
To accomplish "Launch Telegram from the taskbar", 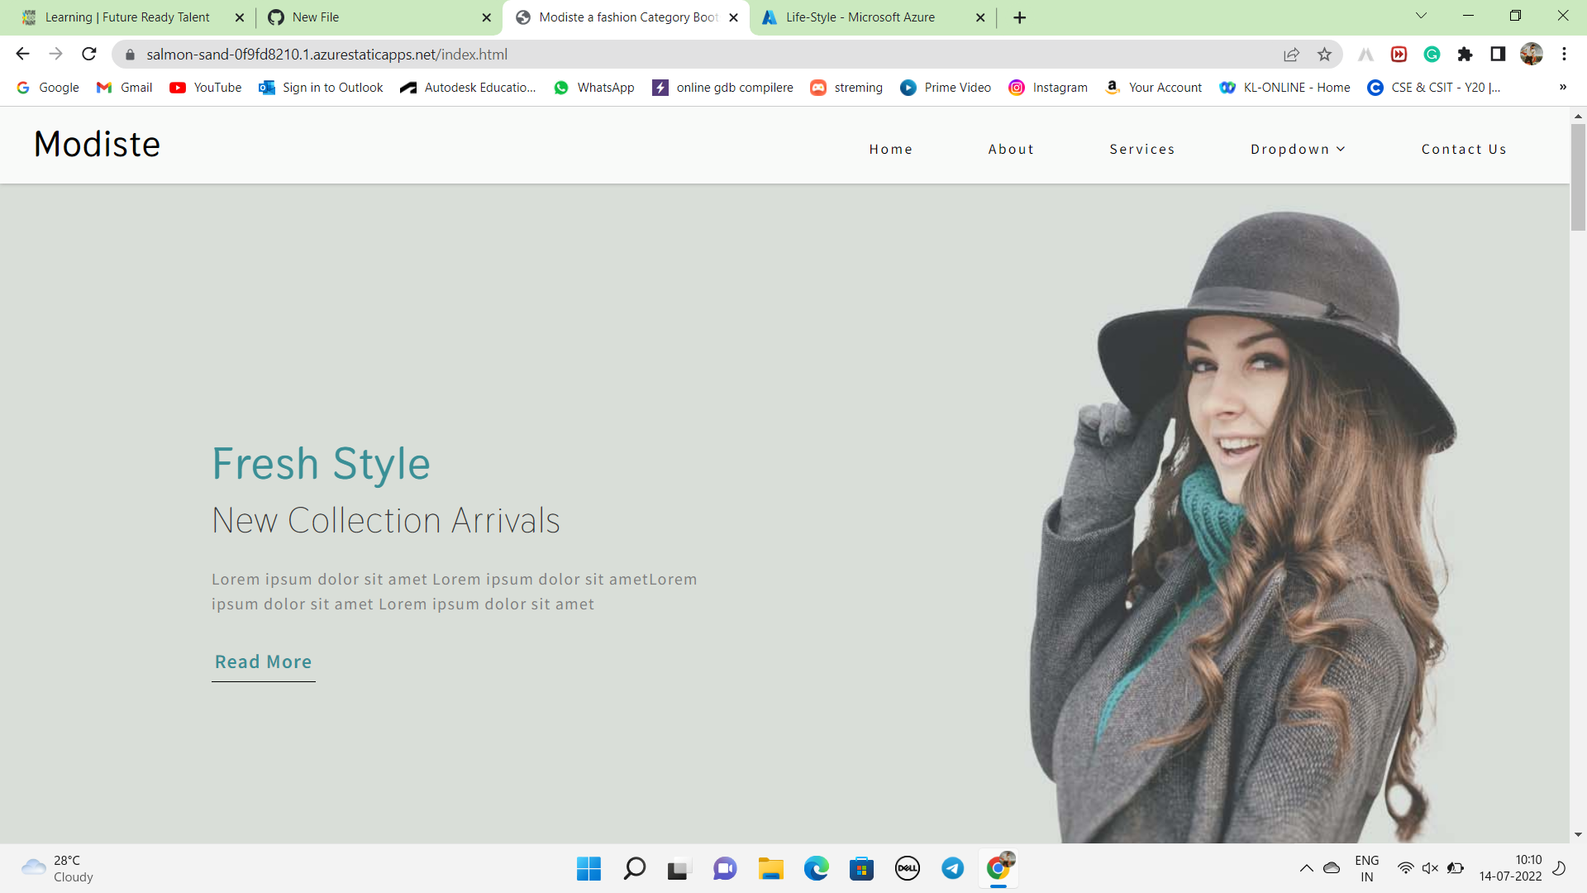I will 952,868.
